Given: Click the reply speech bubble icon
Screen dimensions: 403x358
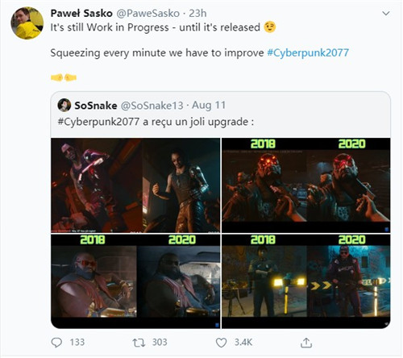Looking at the screenshot, I should 56,343.
